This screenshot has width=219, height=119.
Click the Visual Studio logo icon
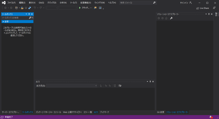[4, 3]
